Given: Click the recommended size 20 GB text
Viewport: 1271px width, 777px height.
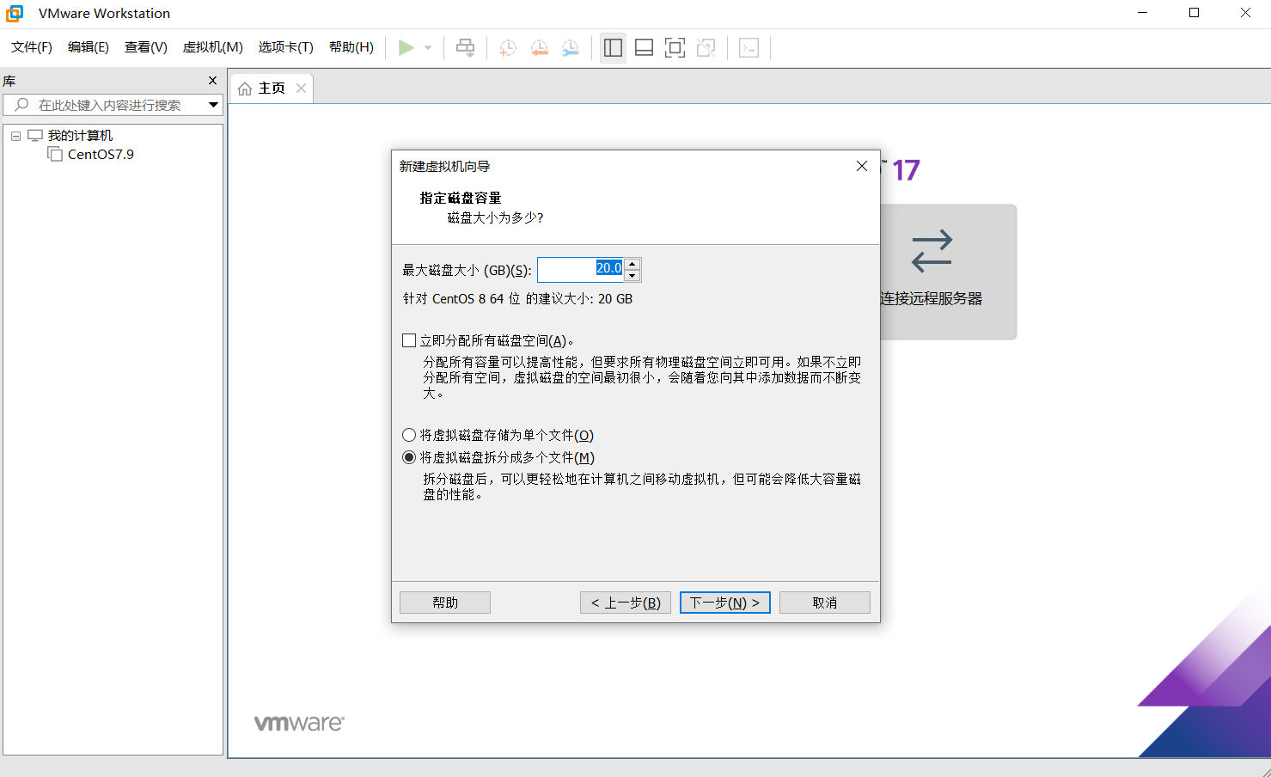Looking at the screenshot, I should [x=517, y=299].
